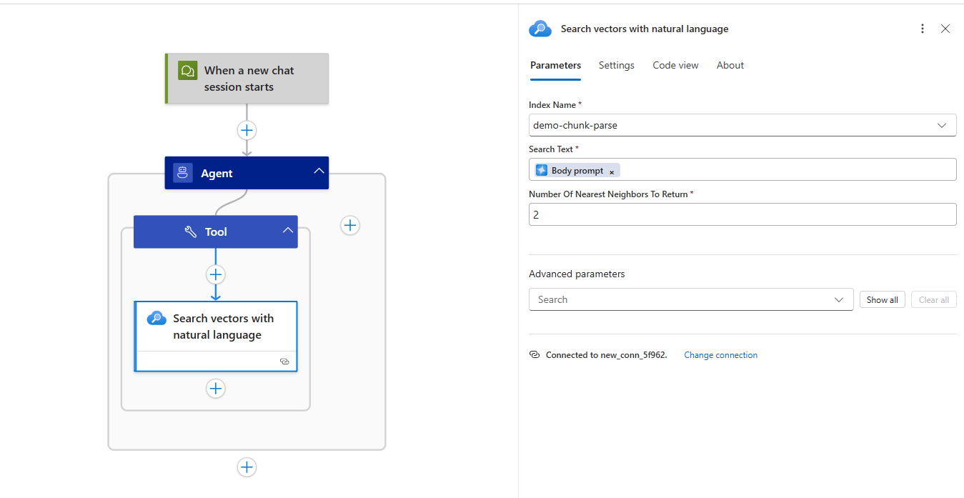This screenshot has width=964, height=498.
Task: Click plus button at bottom of workflow
Action: (x=247, y=467)
